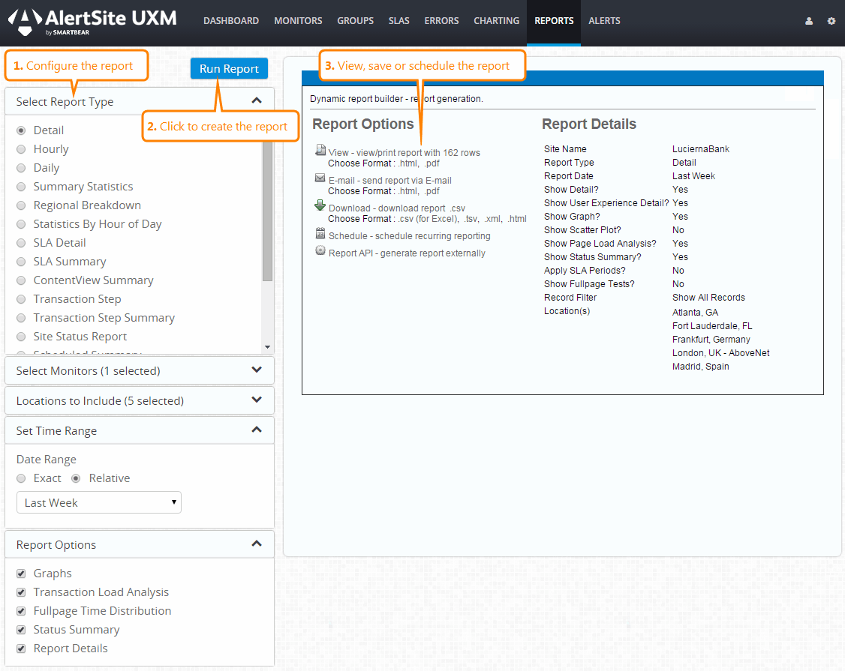Image resolution: width=845 pixels, height=671 pixels.
Task: Click the Fort Lauderdale, FL entry
Action: tap(712, 326)
